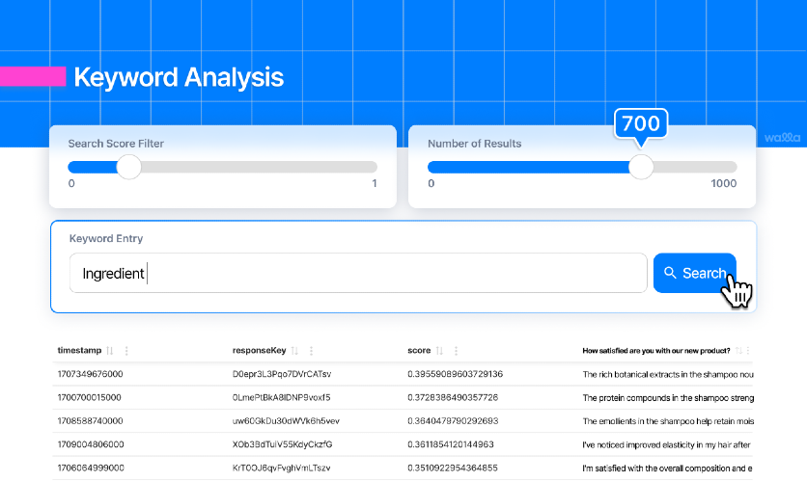Screen dimensions: 807x482
Task: Sort by score using its sort arrows
Action: pos(439,351)
